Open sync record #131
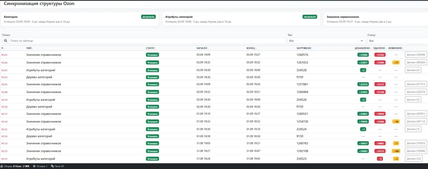Viewport: 428px width, 169px height. tap(4, 159)
